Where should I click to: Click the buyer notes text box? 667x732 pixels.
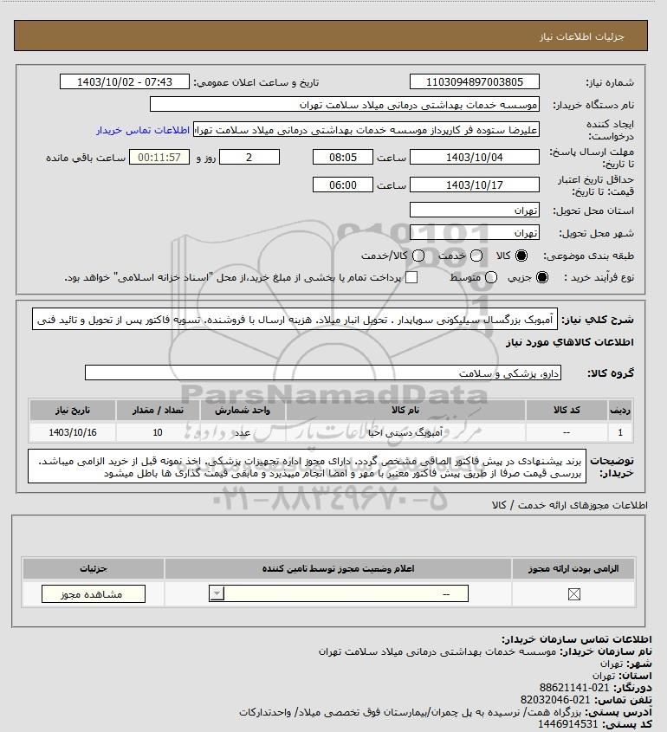308,466
